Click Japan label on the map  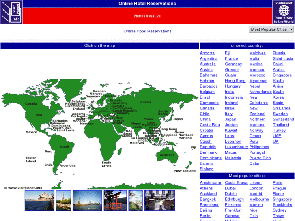pyautogui.click(x=178, y=119)
